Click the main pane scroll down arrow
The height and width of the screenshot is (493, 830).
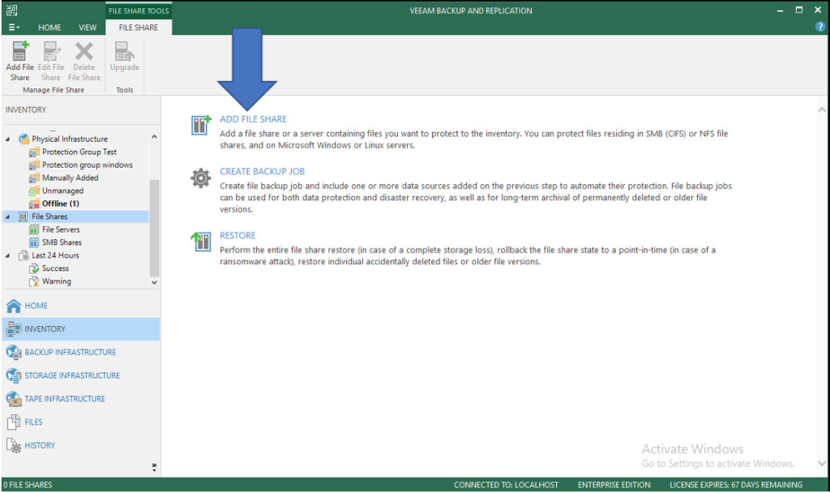pyautogui.click(x=822, y=463)
